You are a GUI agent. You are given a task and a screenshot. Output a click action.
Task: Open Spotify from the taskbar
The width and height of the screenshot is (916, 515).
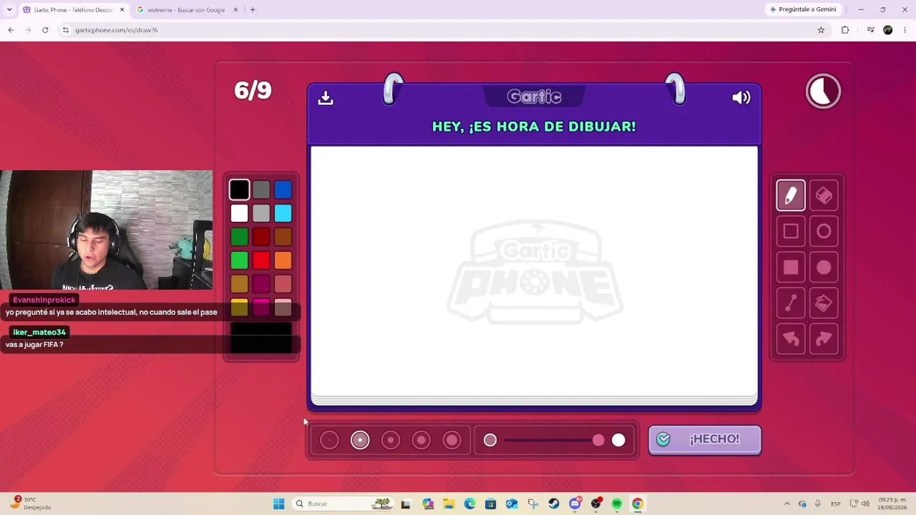coord(617,504)
